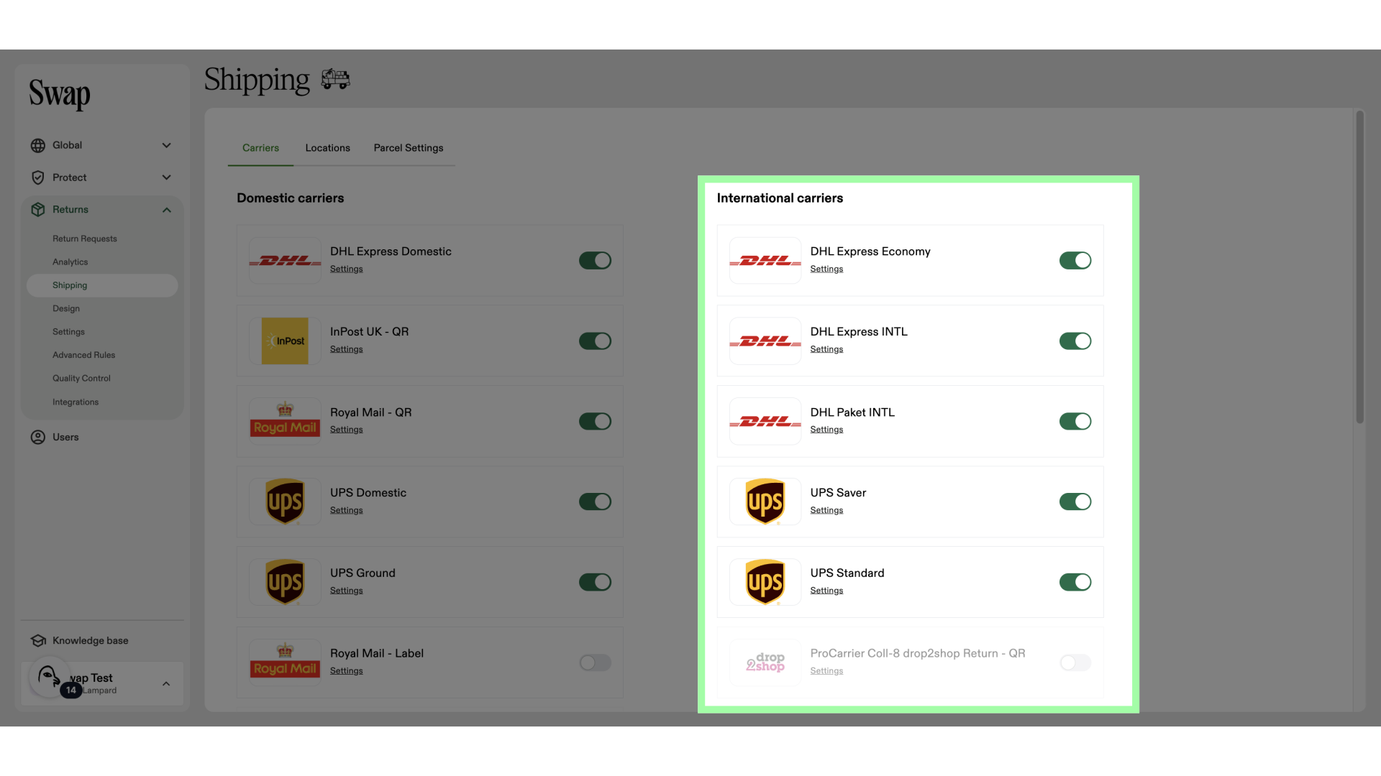This screenshot has height=776, width=1381.
Task: Click the Swap logo in the sidebar
Action: 60,94
